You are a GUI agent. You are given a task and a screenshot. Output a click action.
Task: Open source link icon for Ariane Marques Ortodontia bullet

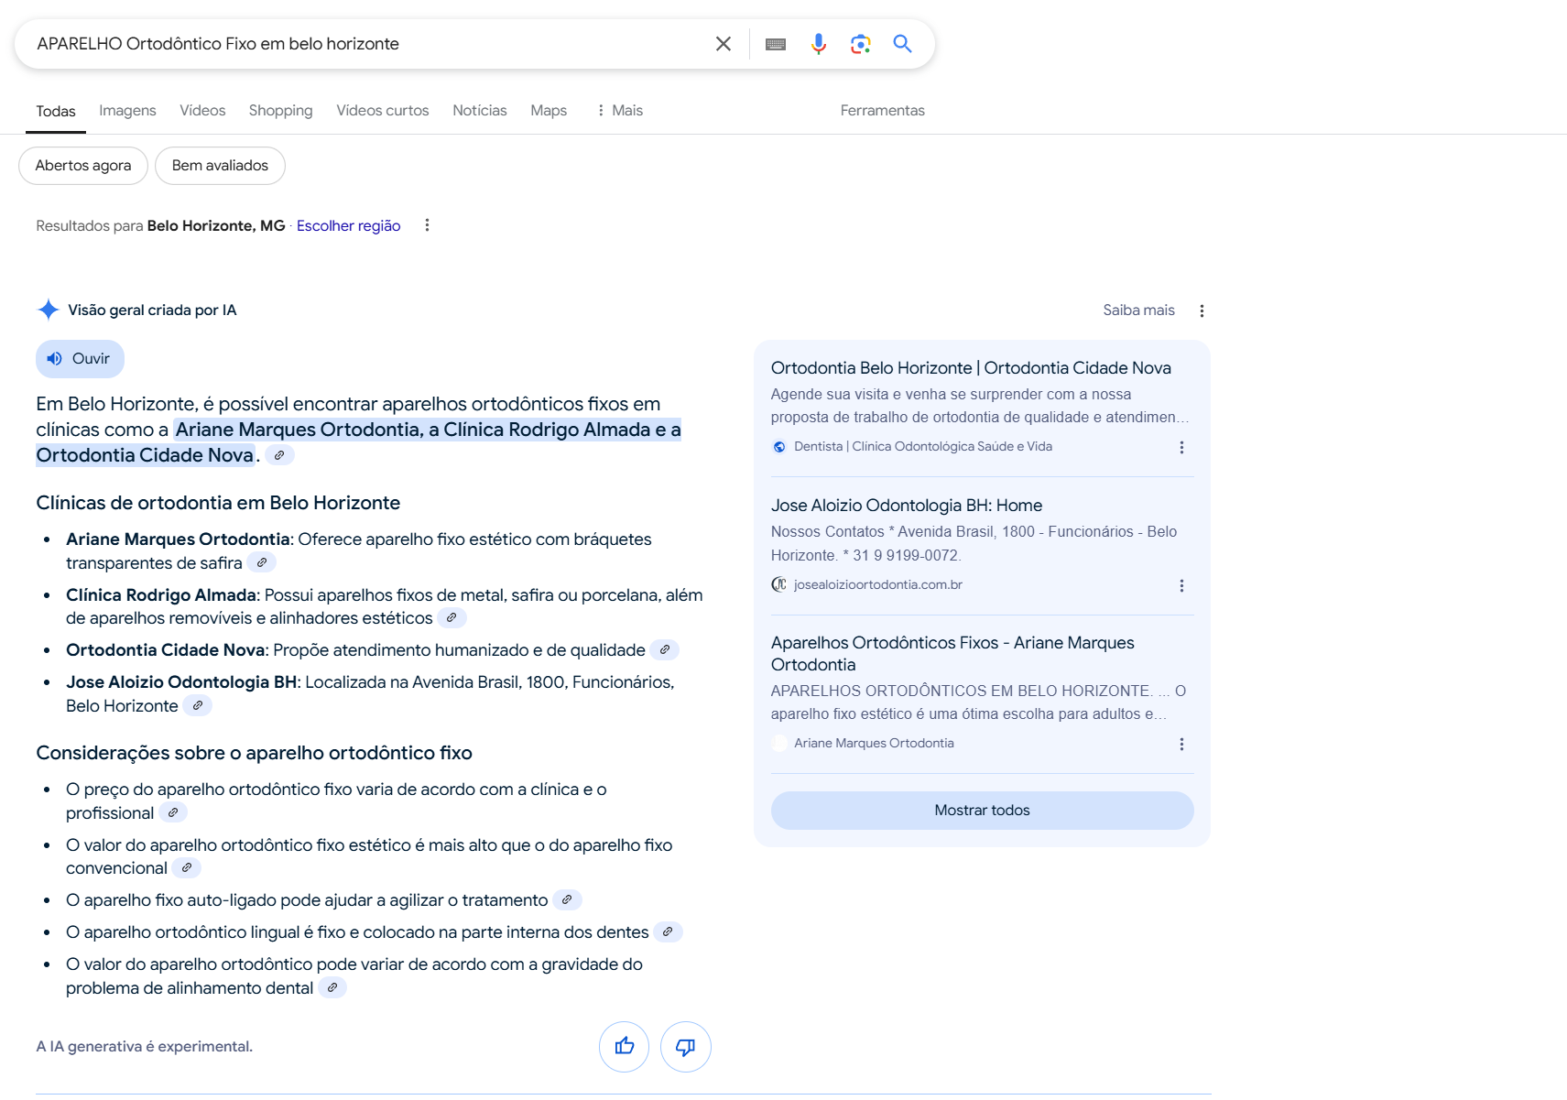click(262, 562)
